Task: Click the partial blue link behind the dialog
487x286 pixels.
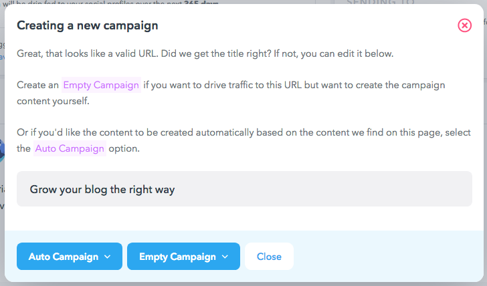Action: [2, 57]
